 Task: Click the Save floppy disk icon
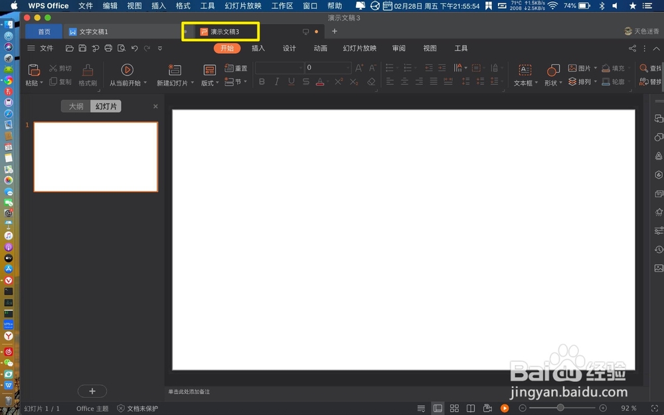click(82, 48)
